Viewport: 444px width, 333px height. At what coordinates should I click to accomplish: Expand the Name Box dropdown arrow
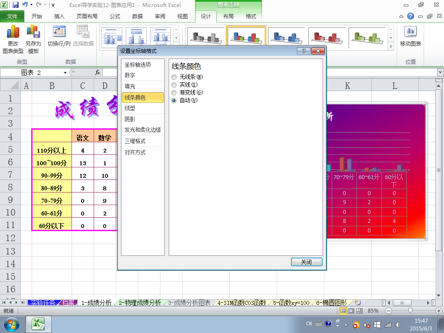click(65, 73)
